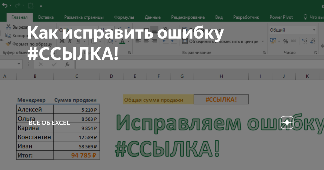Viewport: 324px width, 170px height.
Task: Open the Выравнивание group dialog launcher
Action: [264, 53]
